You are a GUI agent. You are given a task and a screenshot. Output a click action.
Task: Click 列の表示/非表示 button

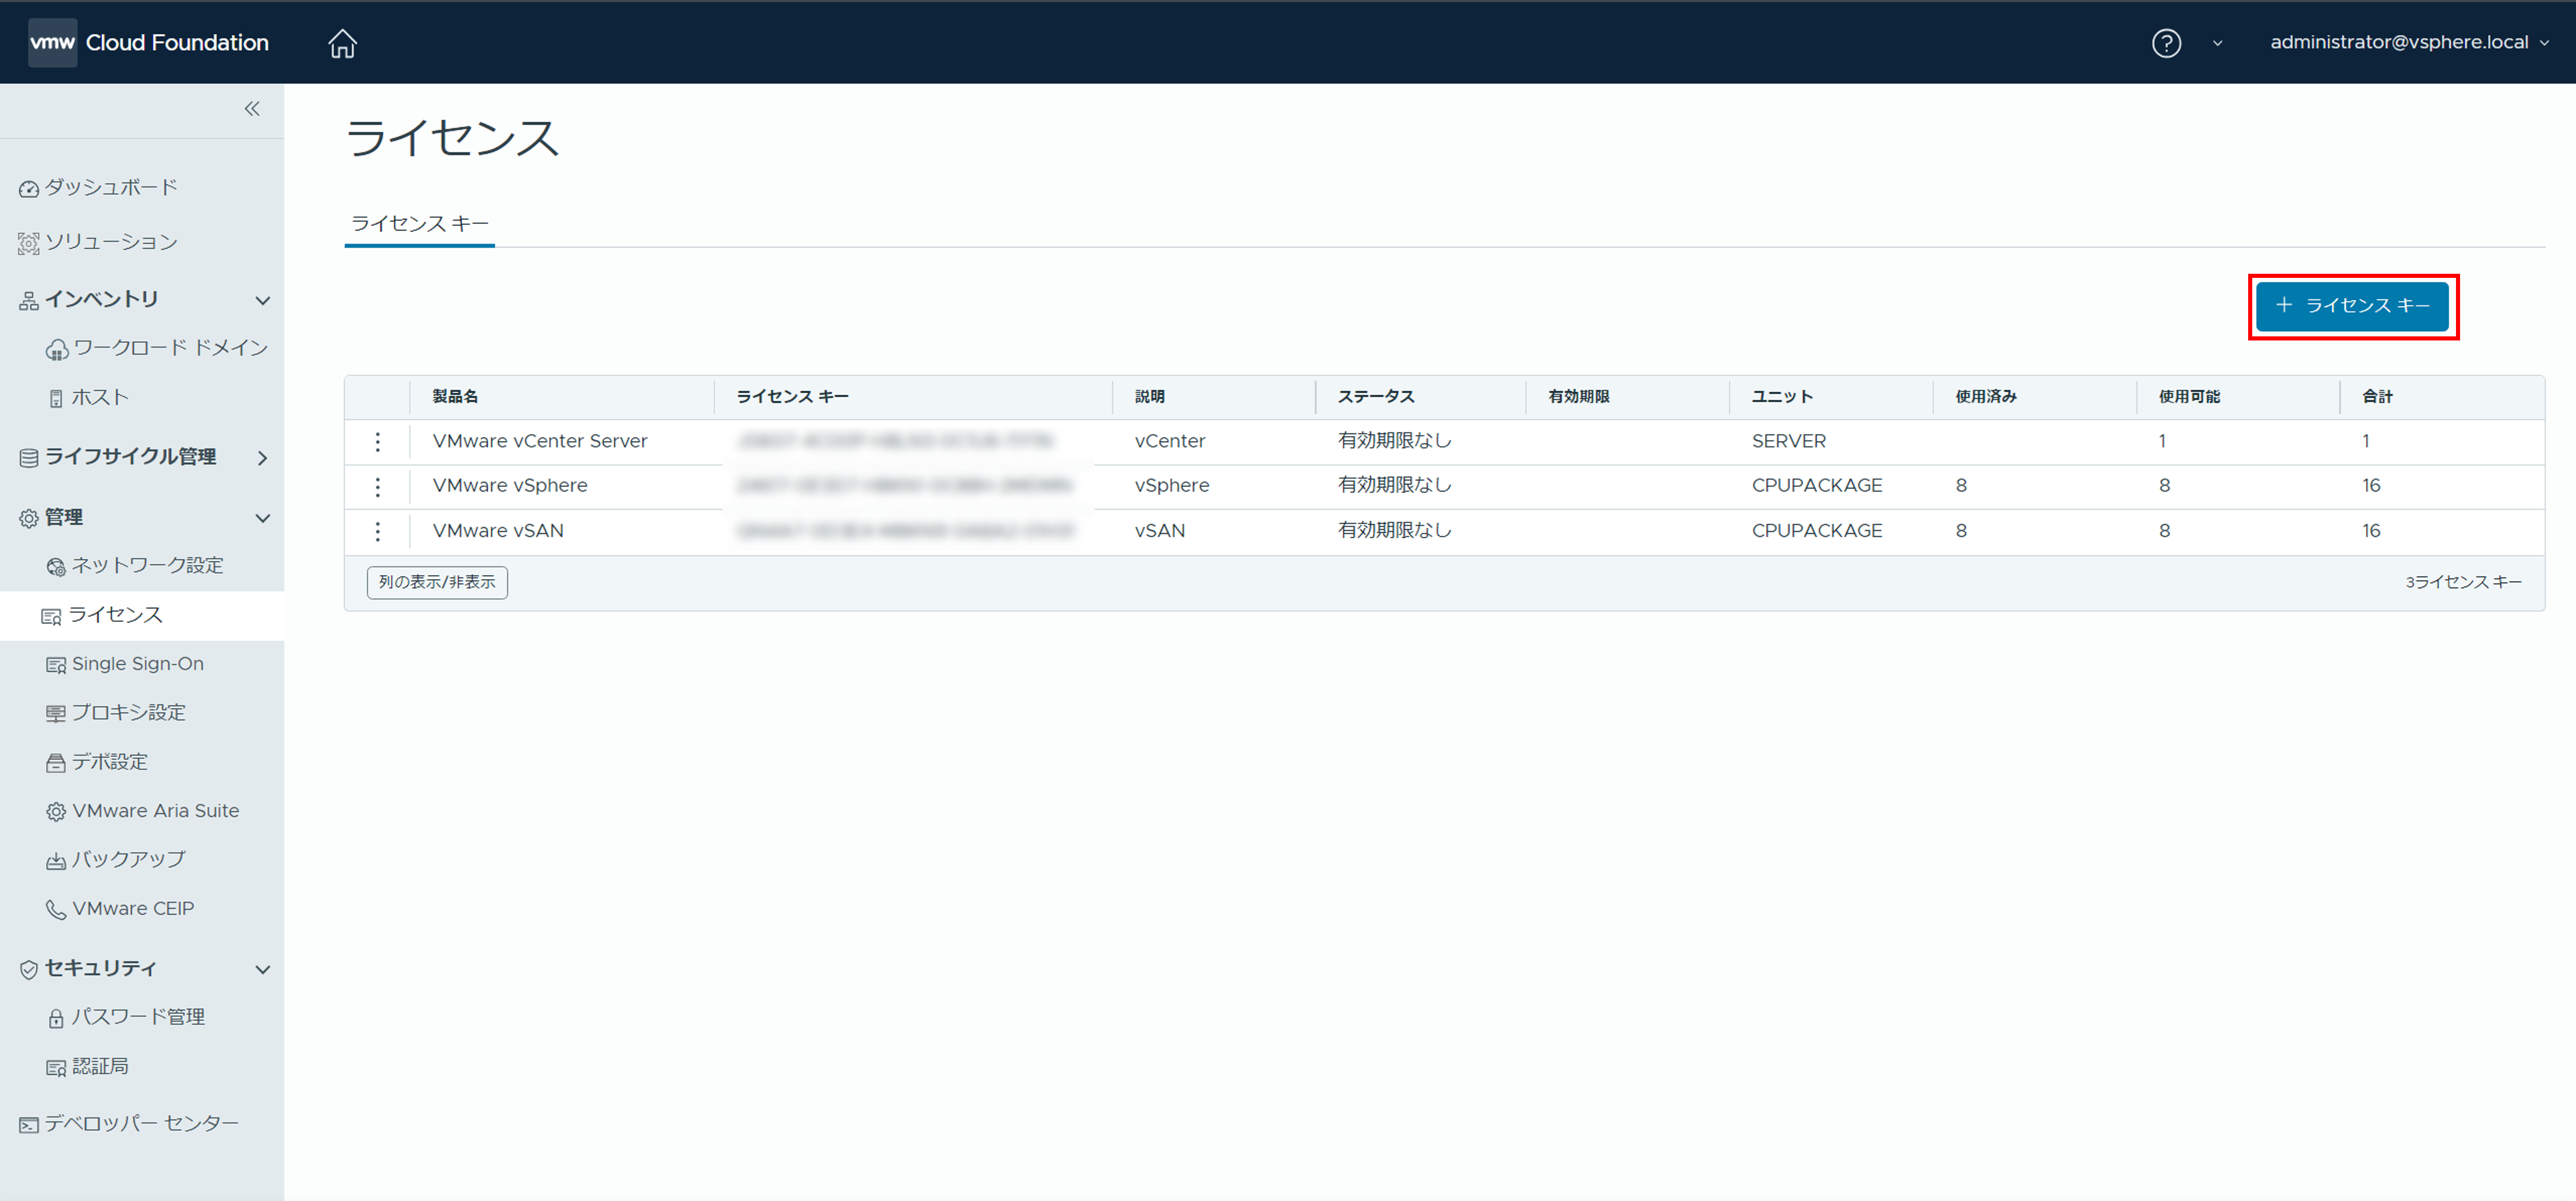click(437, 583)
